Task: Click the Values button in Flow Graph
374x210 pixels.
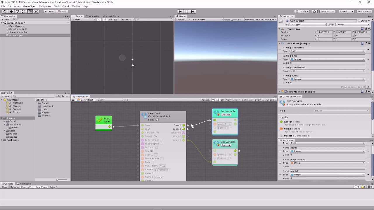Action: pos(215,100)
